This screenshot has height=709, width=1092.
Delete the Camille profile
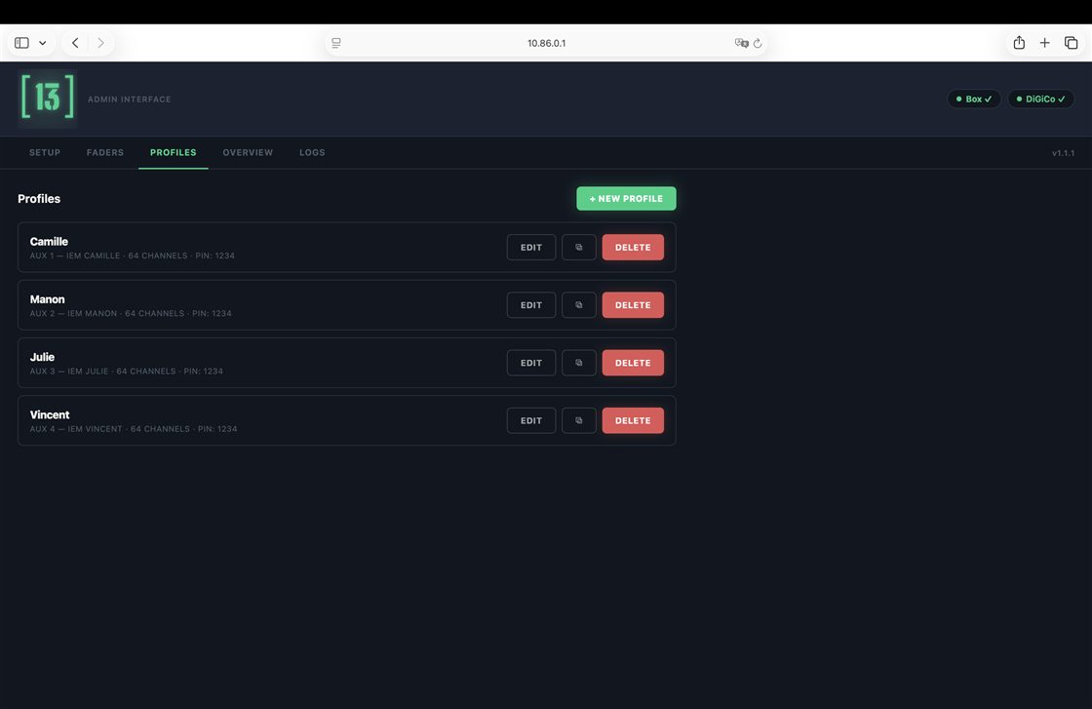(x=633, y=248)
